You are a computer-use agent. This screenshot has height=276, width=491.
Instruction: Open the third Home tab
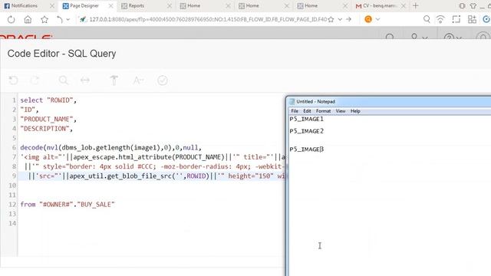tap(311, 5)
